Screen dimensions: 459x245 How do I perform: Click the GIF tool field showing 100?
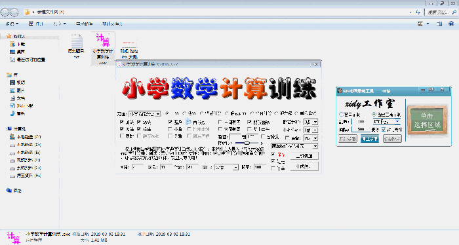tap(361, 121)
